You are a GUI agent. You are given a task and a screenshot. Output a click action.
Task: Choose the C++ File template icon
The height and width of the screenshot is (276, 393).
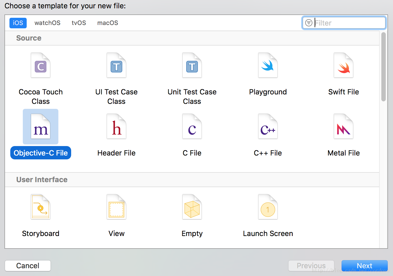[268, 127]
